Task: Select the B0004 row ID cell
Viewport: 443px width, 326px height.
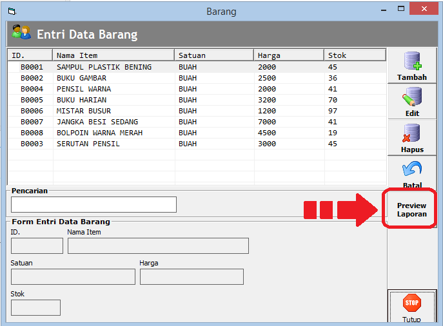Action: pos(32,89)
